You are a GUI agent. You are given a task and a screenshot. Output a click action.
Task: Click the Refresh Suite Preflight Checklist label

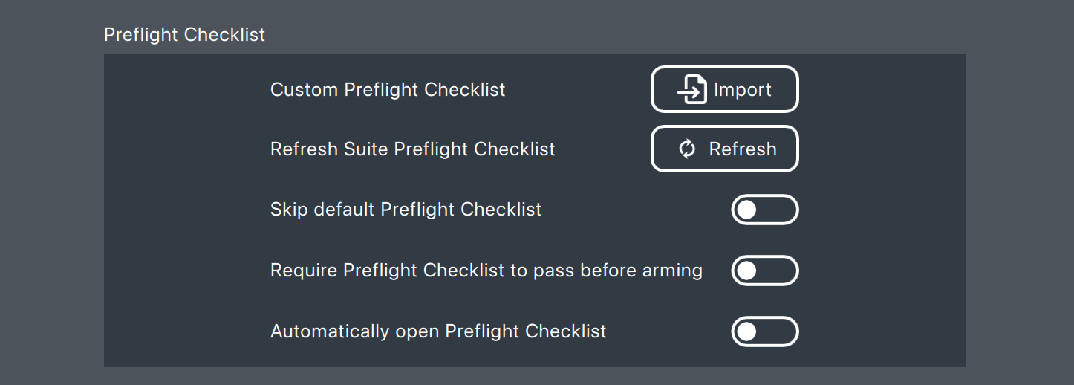click(412, 149)
